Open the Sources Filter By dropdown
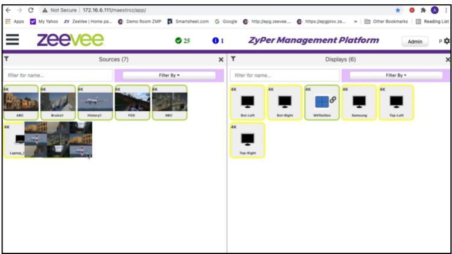 [169, 75]
